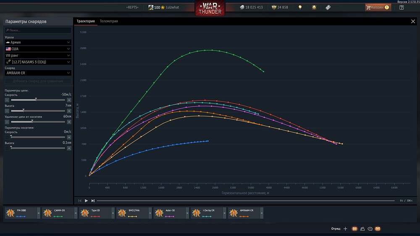Open the chat bubble icon

[370, 228]
